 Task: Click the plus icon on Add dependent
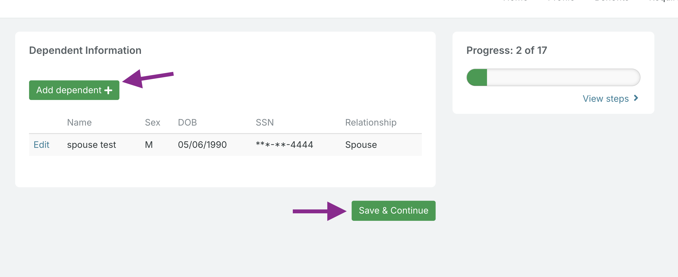[x=108, y=90]
